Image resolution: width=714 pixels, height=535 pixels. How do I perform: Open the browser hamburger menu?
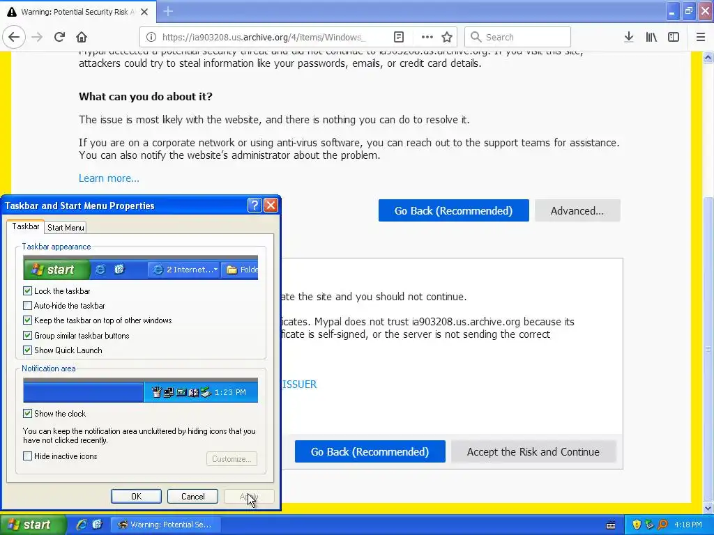[x=701, y=37]
